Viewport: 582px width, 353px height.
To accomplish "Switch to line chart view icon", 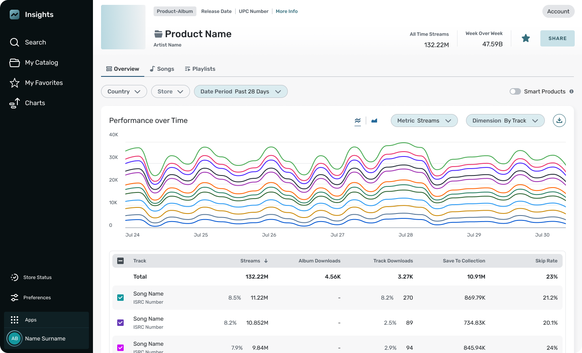I will [x=358, y=120].
